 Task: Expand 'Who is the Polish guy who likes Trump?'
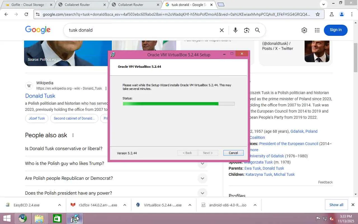click(x=202, y=164)
